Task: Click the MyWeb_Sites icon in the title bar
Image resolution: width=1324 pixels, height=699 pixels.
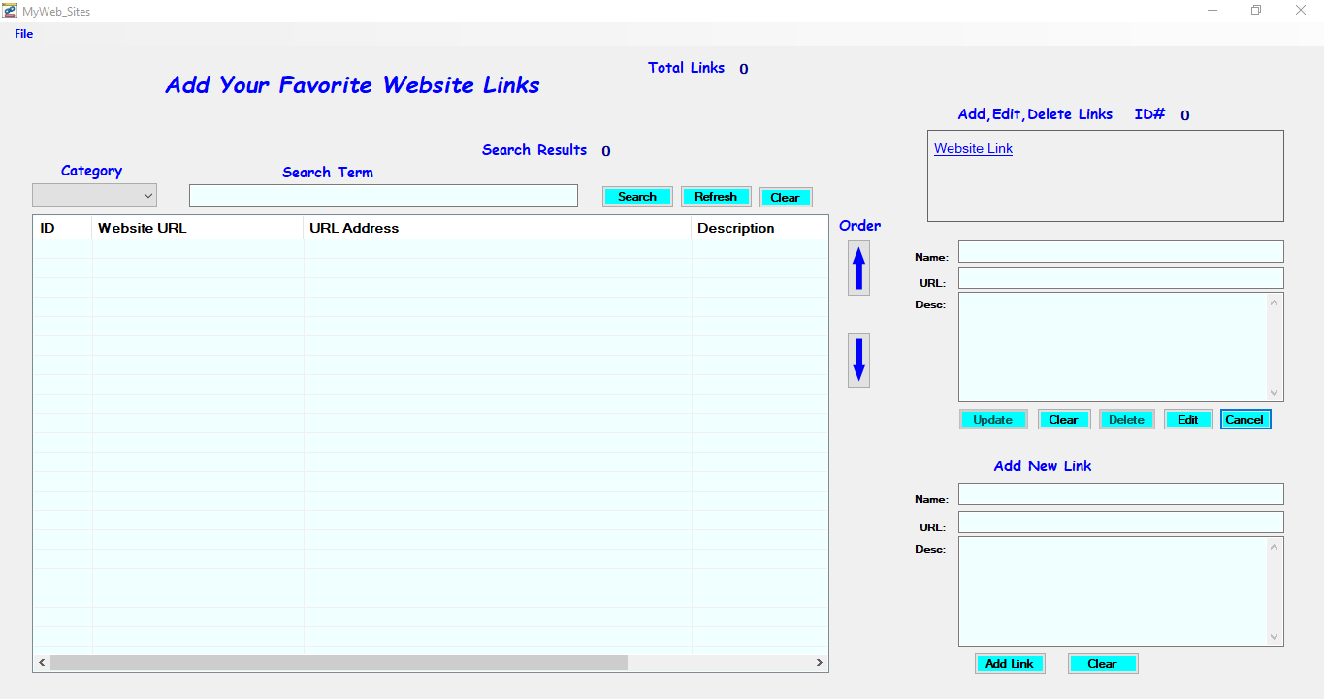Action: (10, 10)
